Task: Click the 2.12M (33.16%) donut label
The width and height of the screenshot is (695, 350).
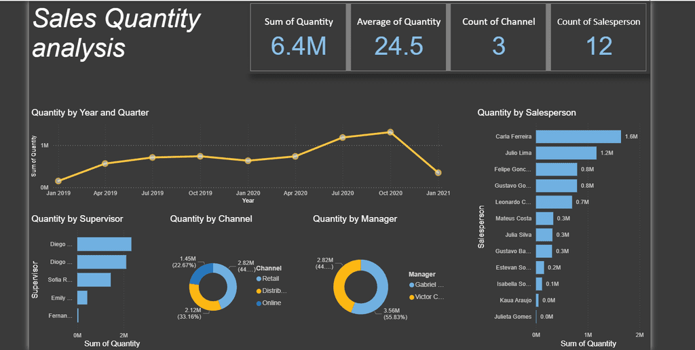Action: [189, 313]
